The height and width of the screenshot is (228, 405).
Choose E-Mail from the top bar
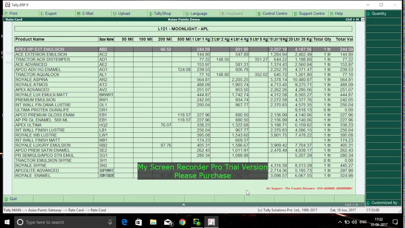pyautogui.click(x=85, y=14)
